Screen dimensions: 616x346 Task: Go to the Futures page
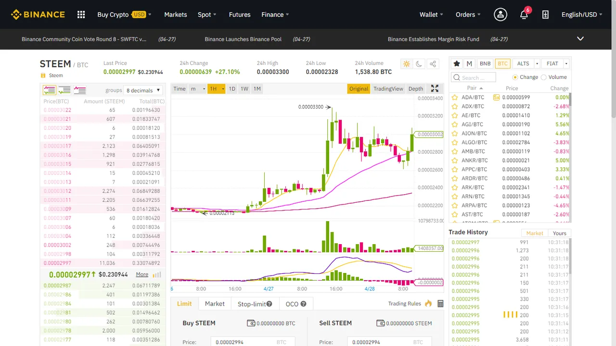click(240, 14)
